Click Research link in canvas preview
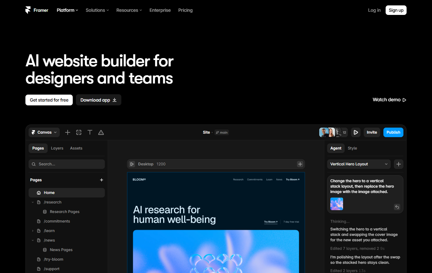 tap(238, 180)
